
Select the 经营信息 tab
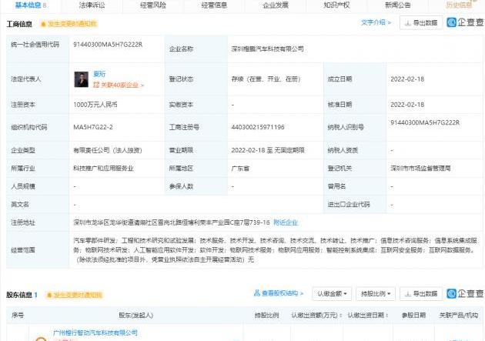[214, 5]
